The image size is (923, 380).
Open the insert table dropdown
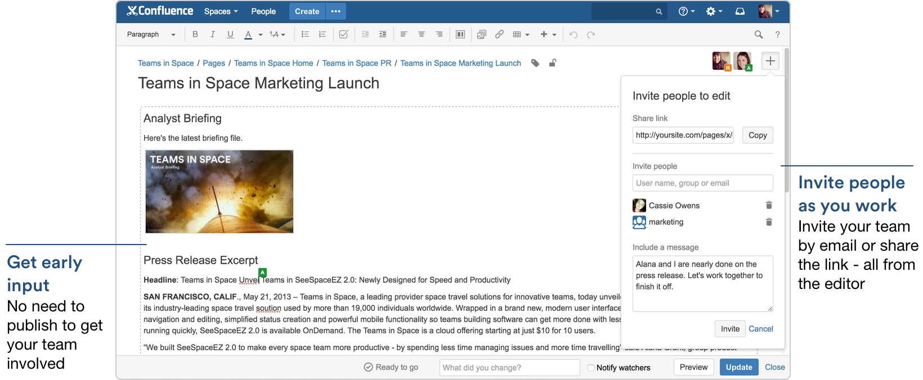(x=521, y=34)
